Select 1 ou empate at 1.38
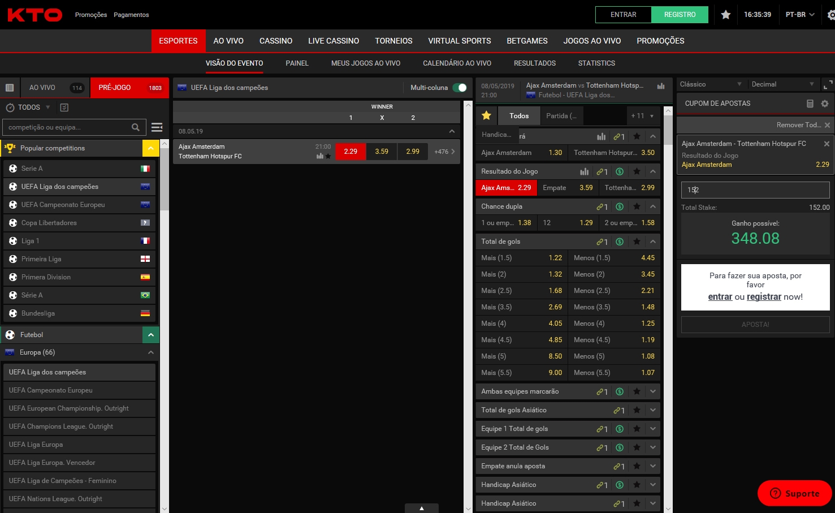 (506, 223)
